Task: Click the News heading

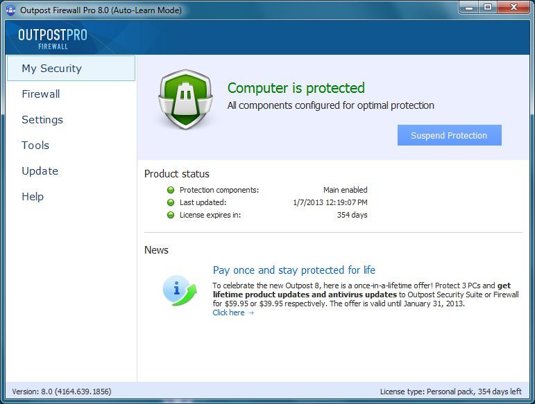Action: point(156,250)
